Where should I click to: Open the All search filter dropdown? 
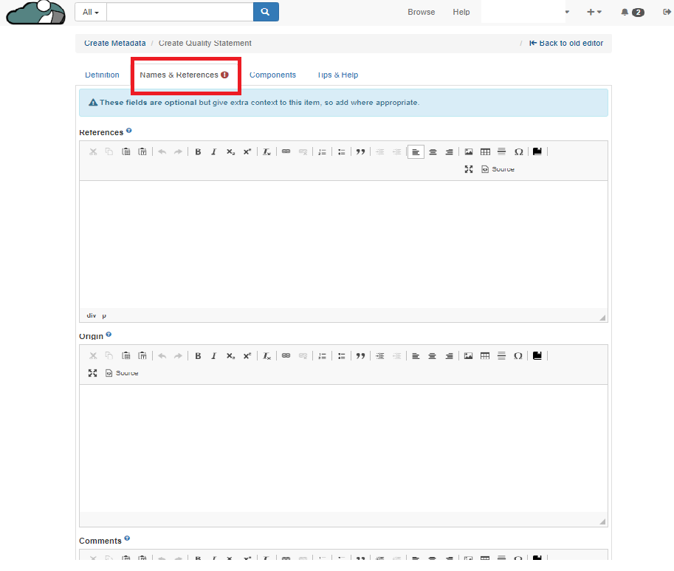click(91, 13)
